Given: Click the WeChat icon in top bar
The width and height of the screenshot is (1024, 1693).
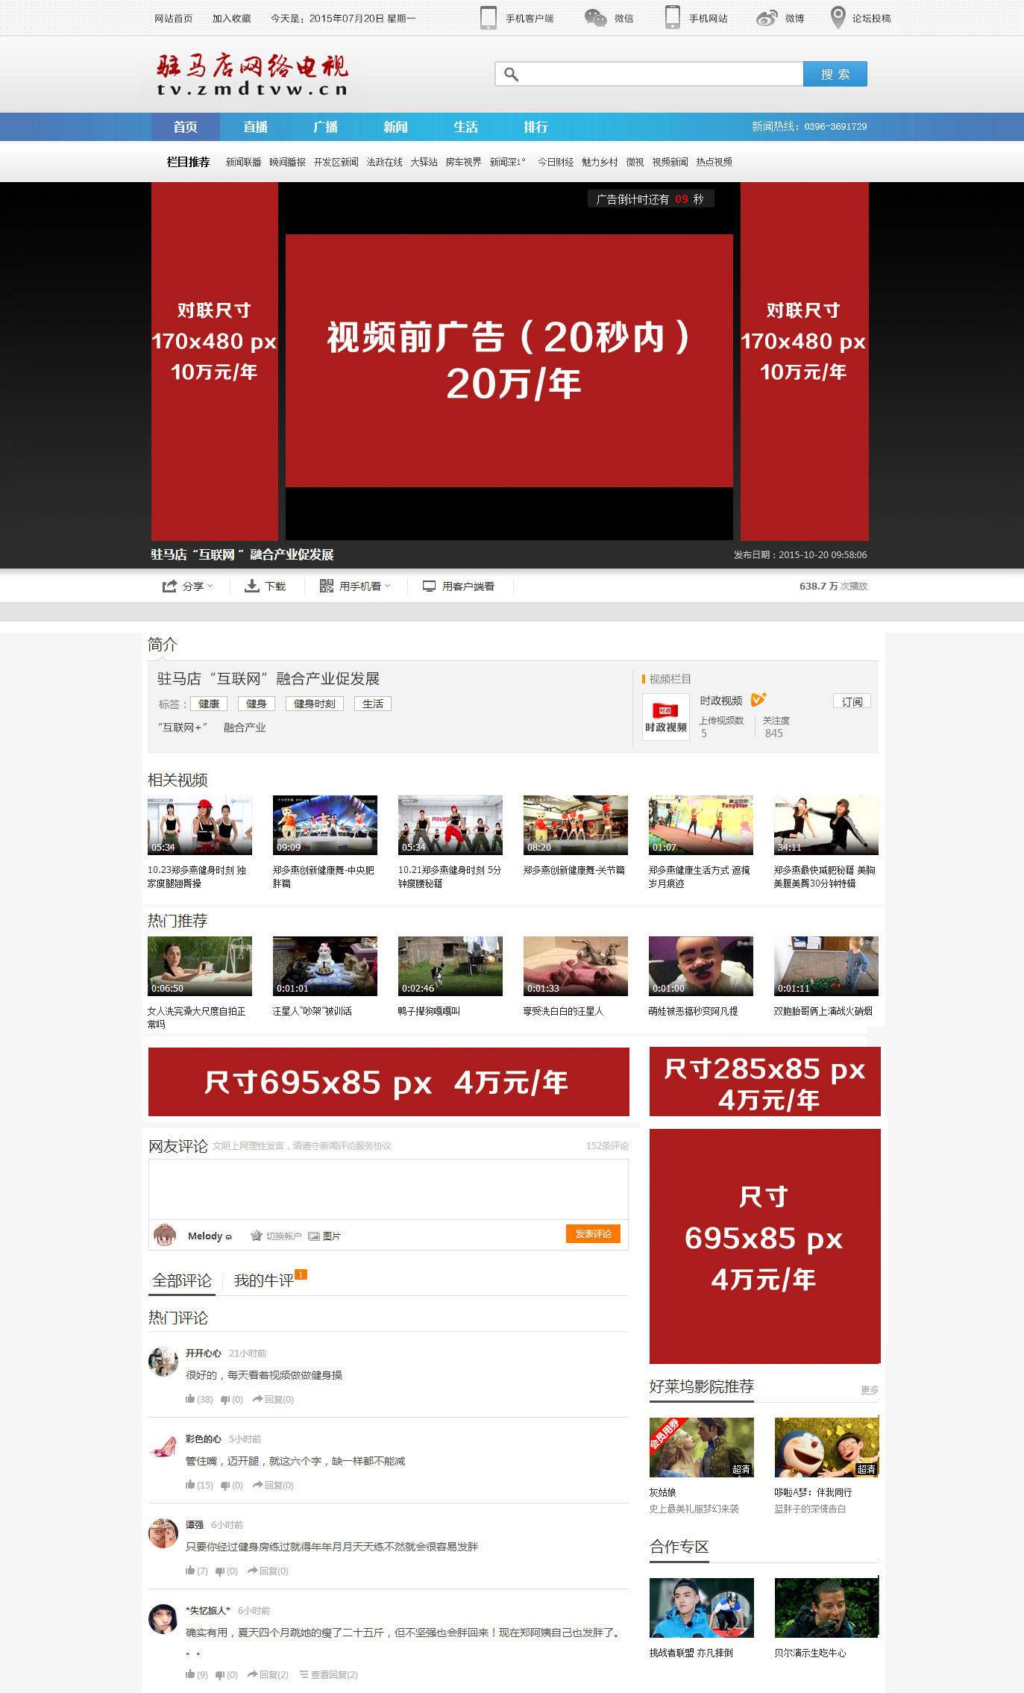Looking at the screenshot, I should pos(595,18).
